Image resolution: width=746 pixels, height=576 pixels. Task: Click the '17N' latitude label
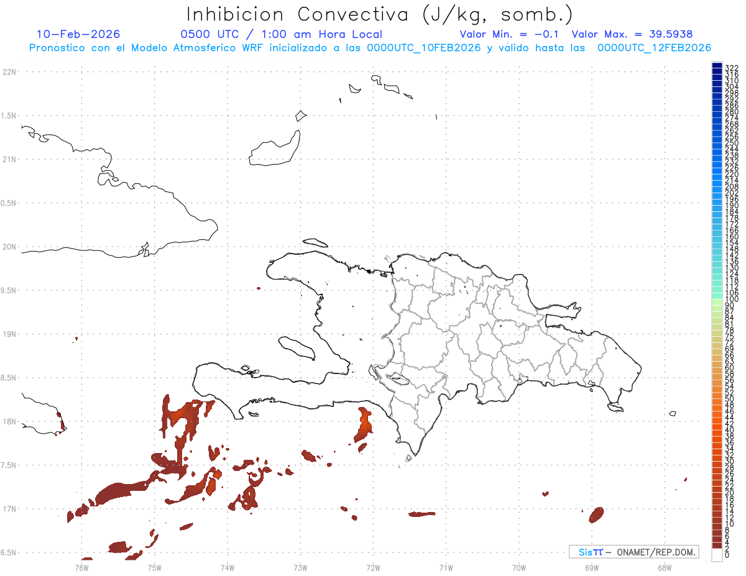9,509
